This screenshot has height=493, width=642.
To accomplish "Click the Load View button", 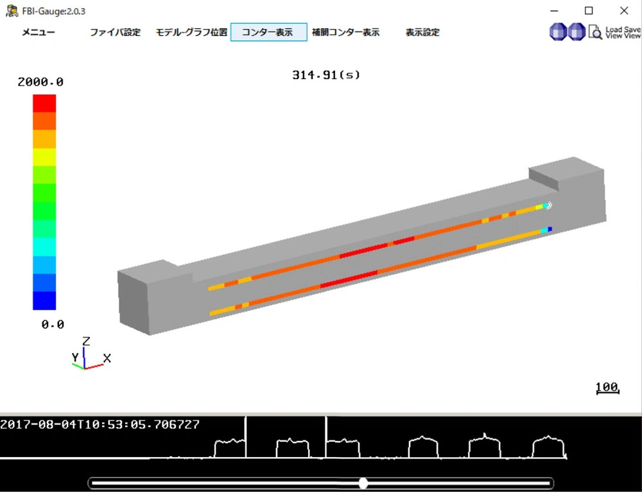I will (x=614, y=33).
